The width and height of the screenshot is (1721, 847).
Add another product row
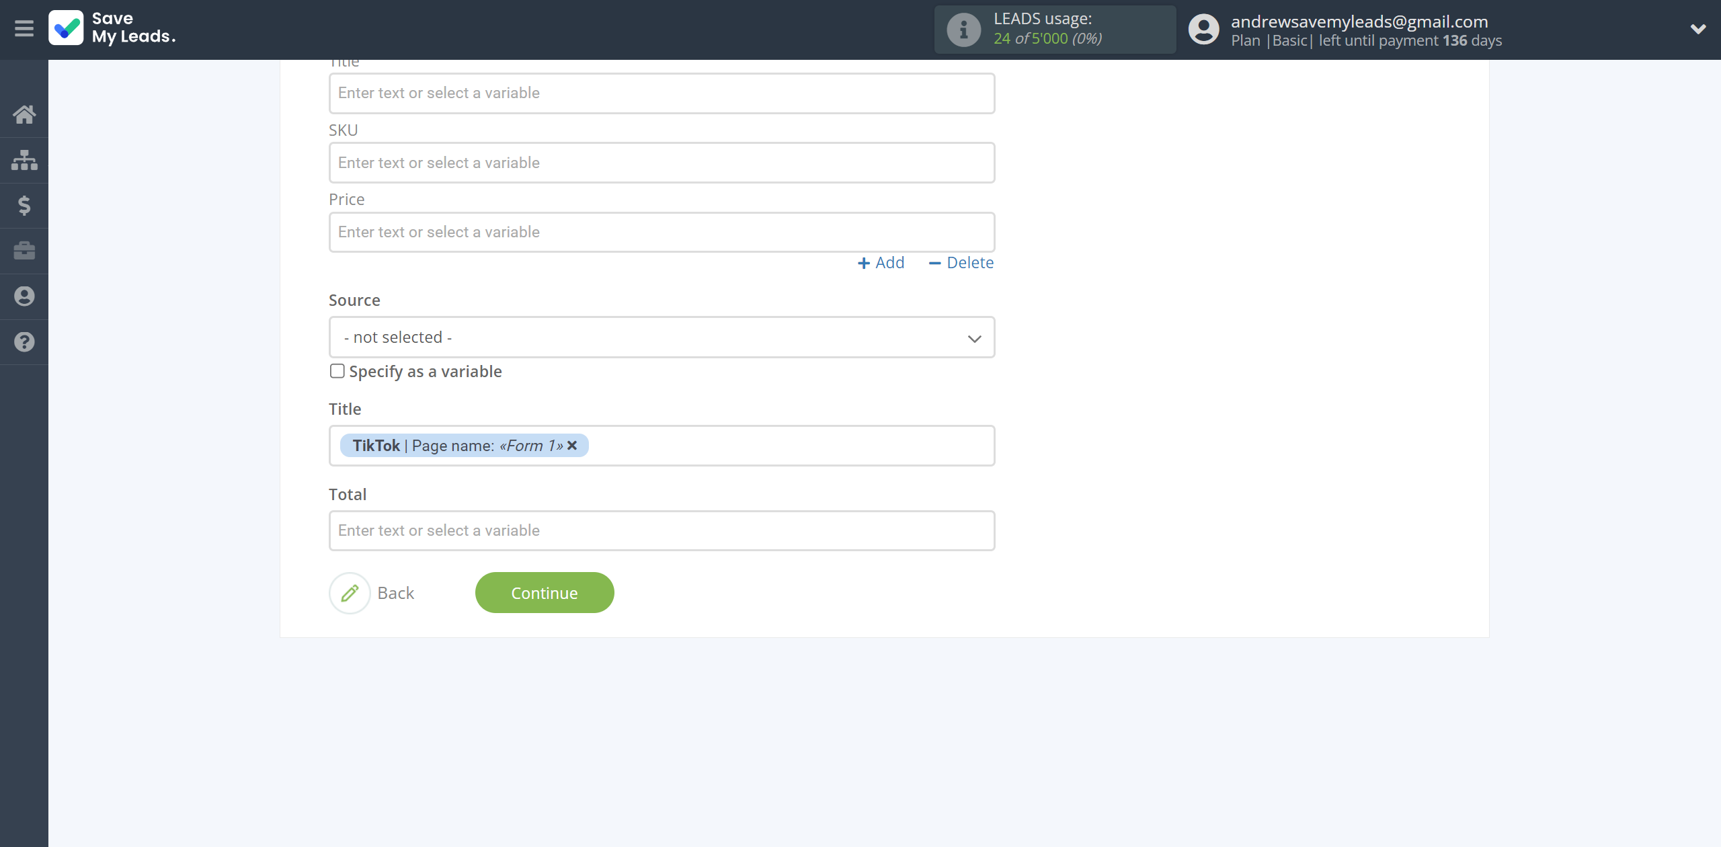tap(881, 263)
